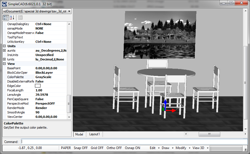
Task: Click the PAPER button in status bar
Action: 66,148
